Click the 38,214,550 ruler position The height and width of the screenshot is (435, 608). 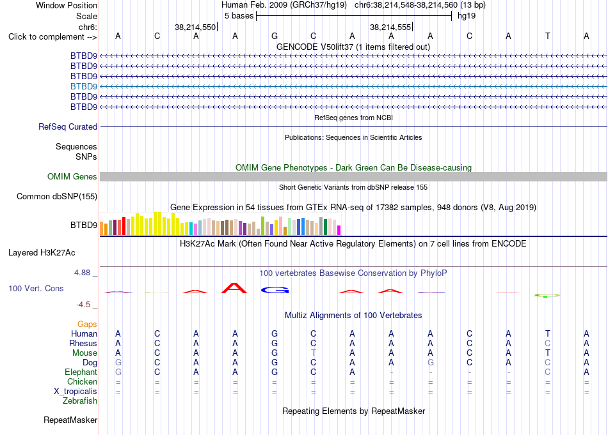pos(195,27)
